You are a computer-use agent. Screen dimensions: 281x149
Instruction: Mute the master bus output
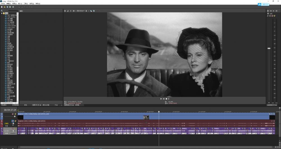click(272, 16)
